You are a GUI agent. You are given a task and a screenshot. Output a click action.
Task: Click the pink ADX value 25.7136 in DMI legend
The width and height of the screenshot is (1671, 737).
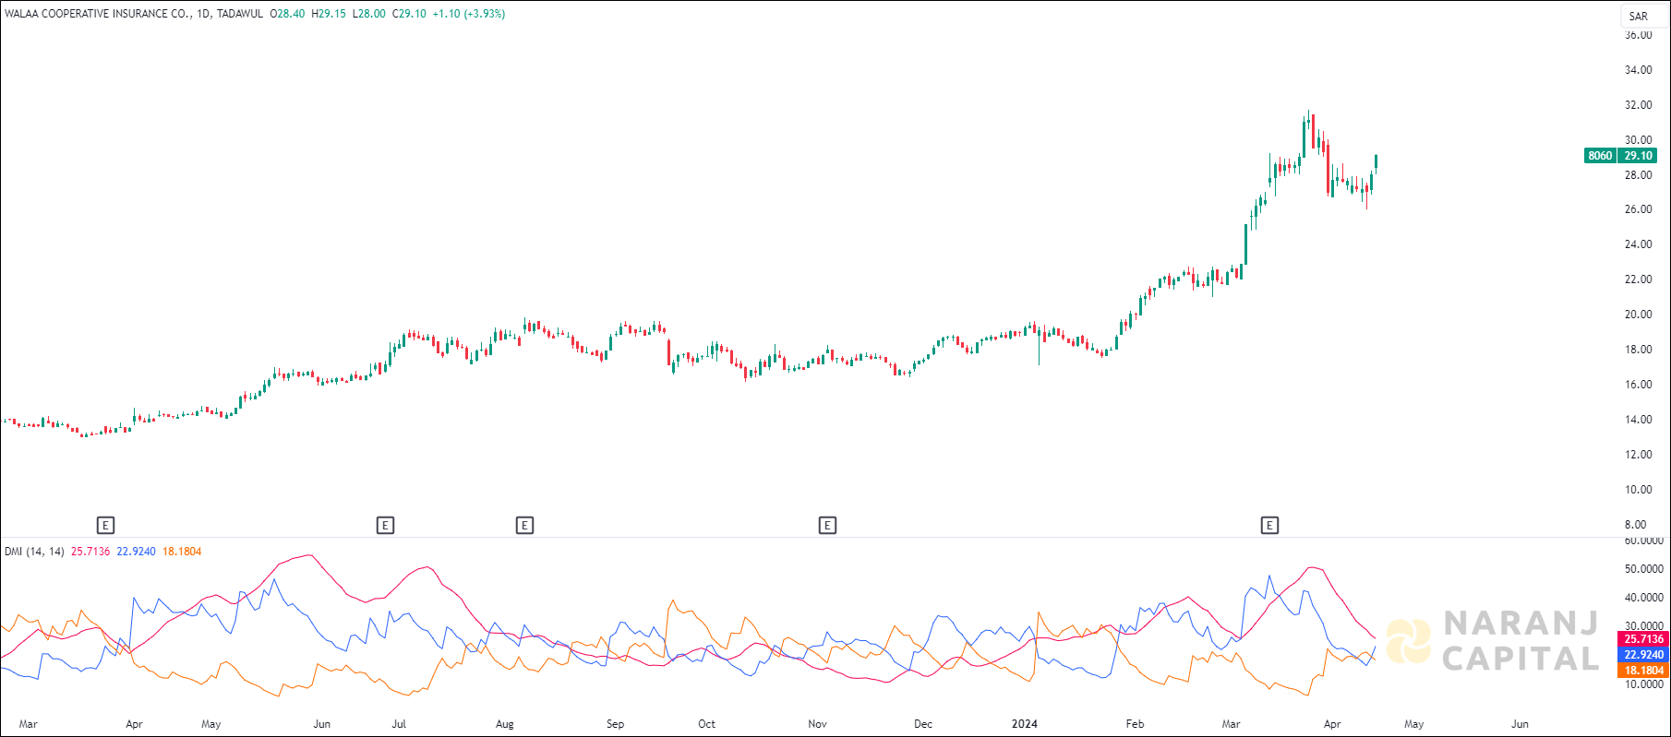[x=90, y=552]
